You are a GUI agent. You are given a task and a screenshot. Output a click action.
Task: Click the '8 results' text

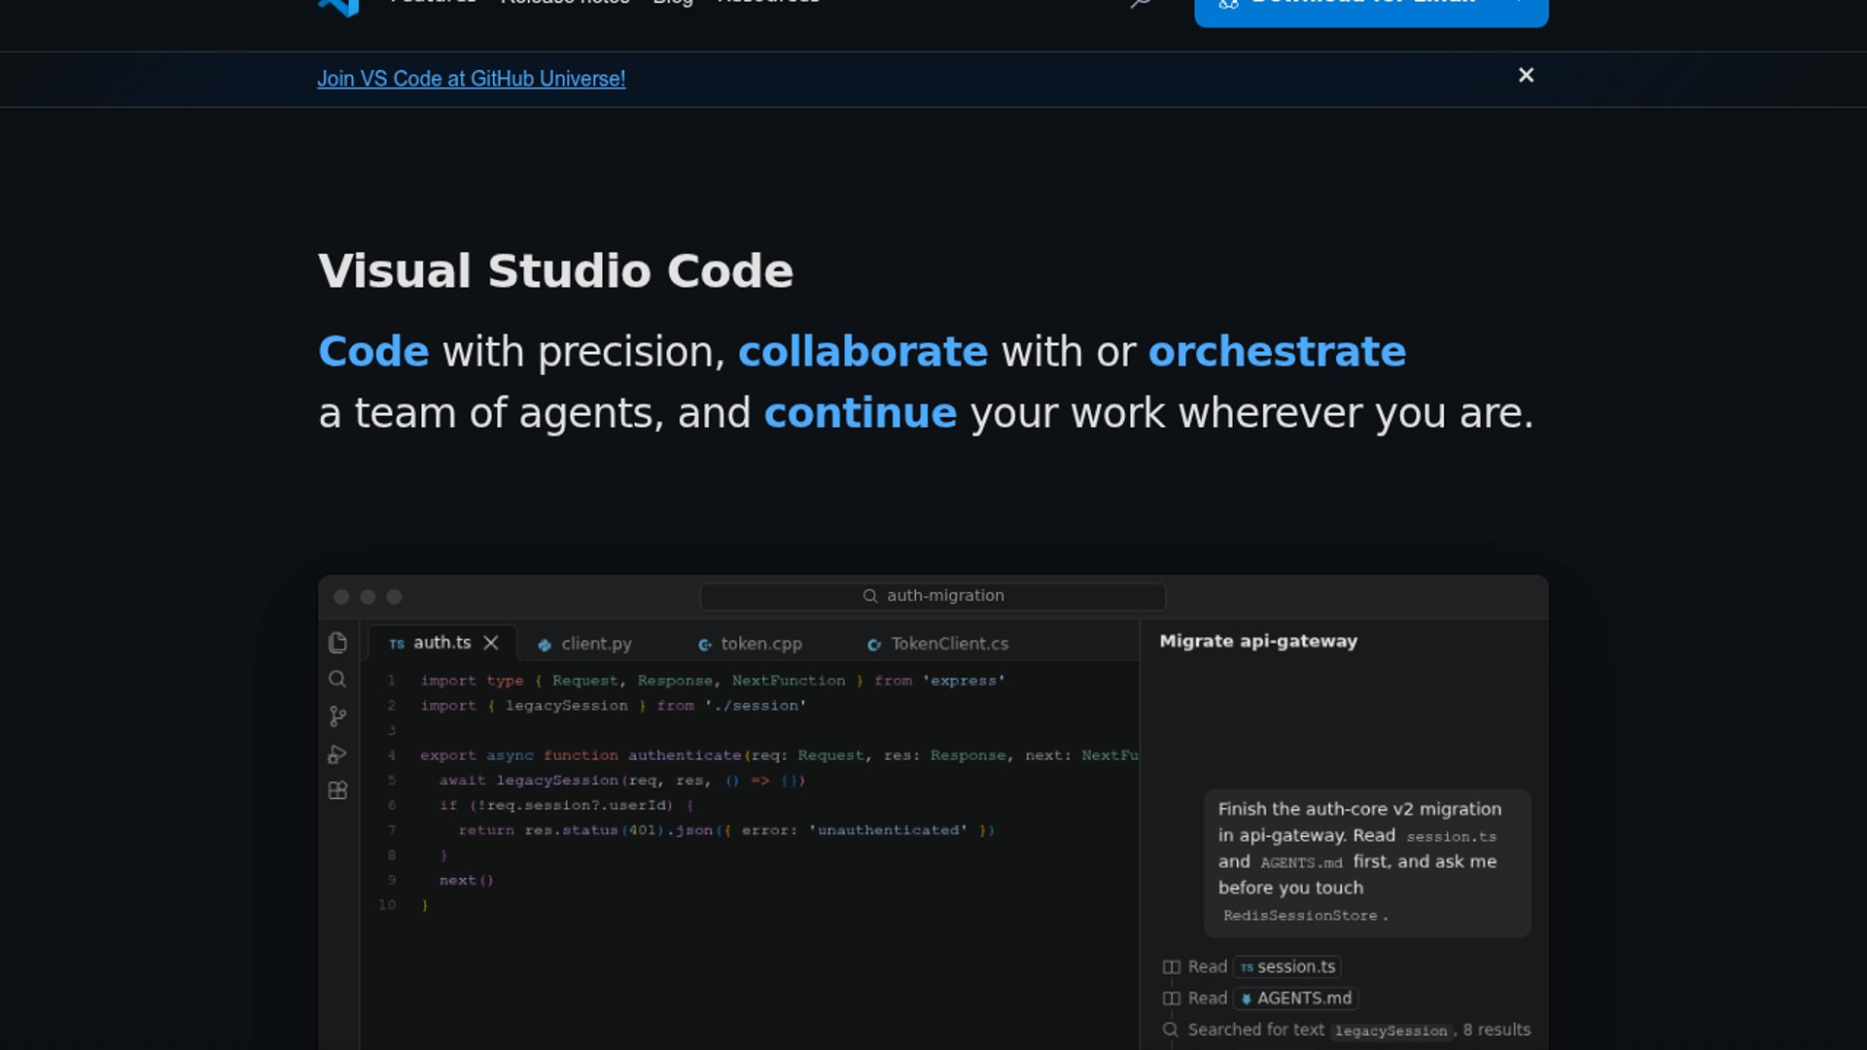tap(1497, 1030)
